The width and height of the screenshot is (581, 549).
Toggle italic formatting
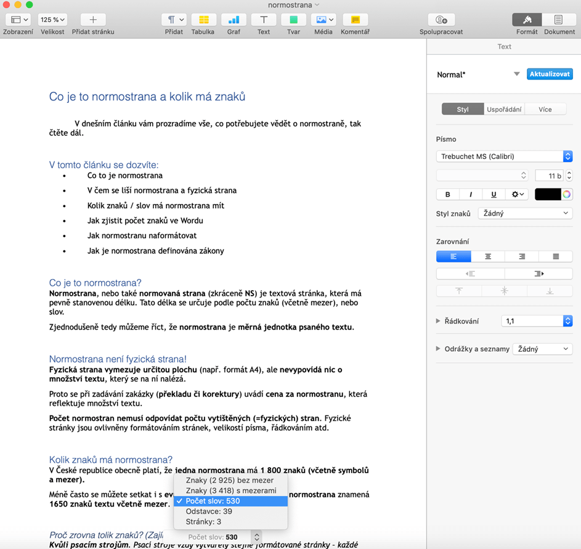[x=471, y=194]
